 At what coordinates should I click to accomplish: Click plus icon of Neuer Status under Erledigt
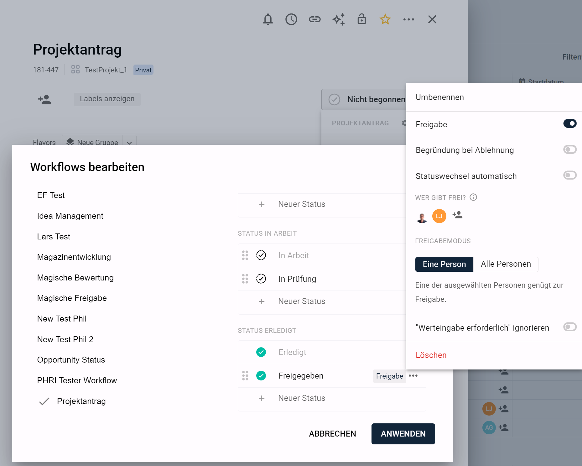(x=262, y=398)
